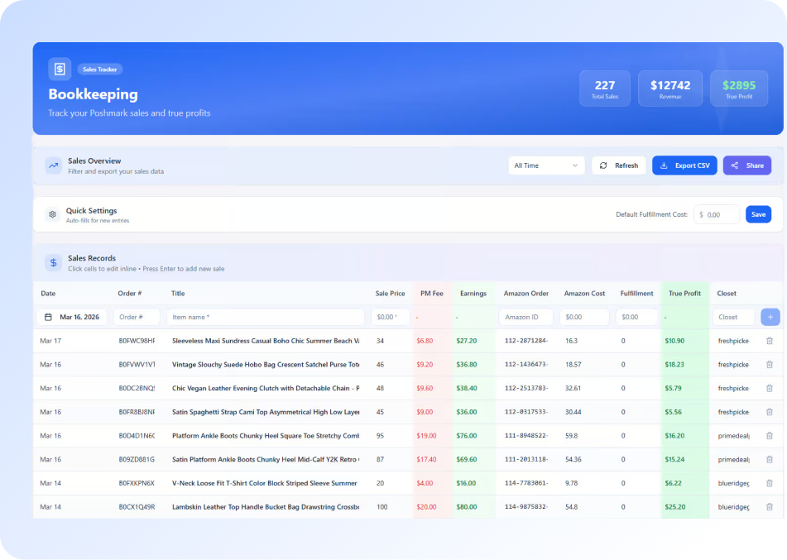Click the True Profit column header
The image size is (787, 560).
684,294
